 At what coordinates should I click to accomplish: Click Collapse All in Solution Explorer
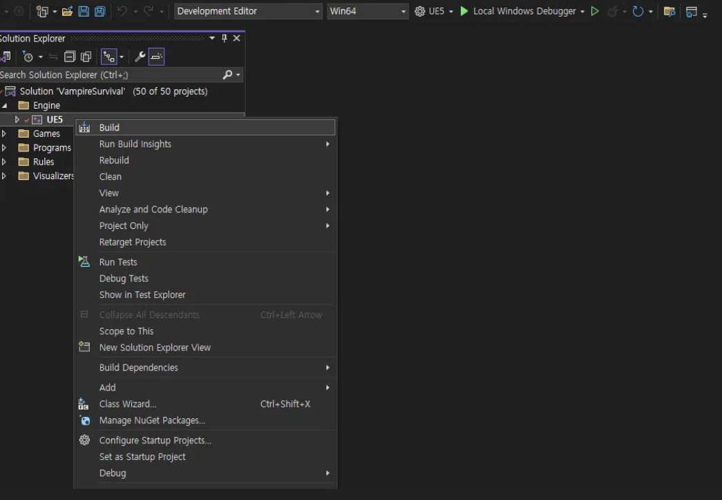tap(70, 57)
